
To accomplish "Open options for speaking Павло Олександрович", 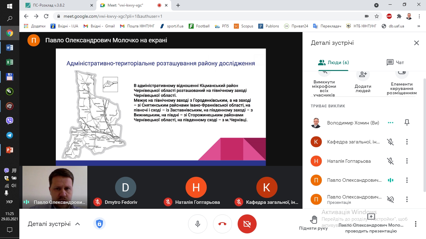I will [x=407, y=180].
